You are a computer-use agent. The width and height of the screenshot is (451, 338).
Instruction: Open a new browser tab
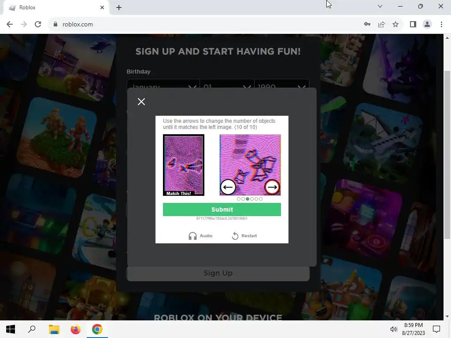[x=119, y=7]
